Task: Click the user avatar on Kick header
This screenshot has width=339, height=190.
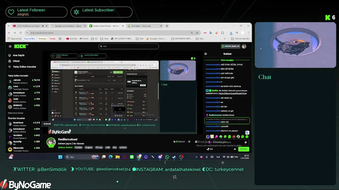Action: tap(244, 46)
